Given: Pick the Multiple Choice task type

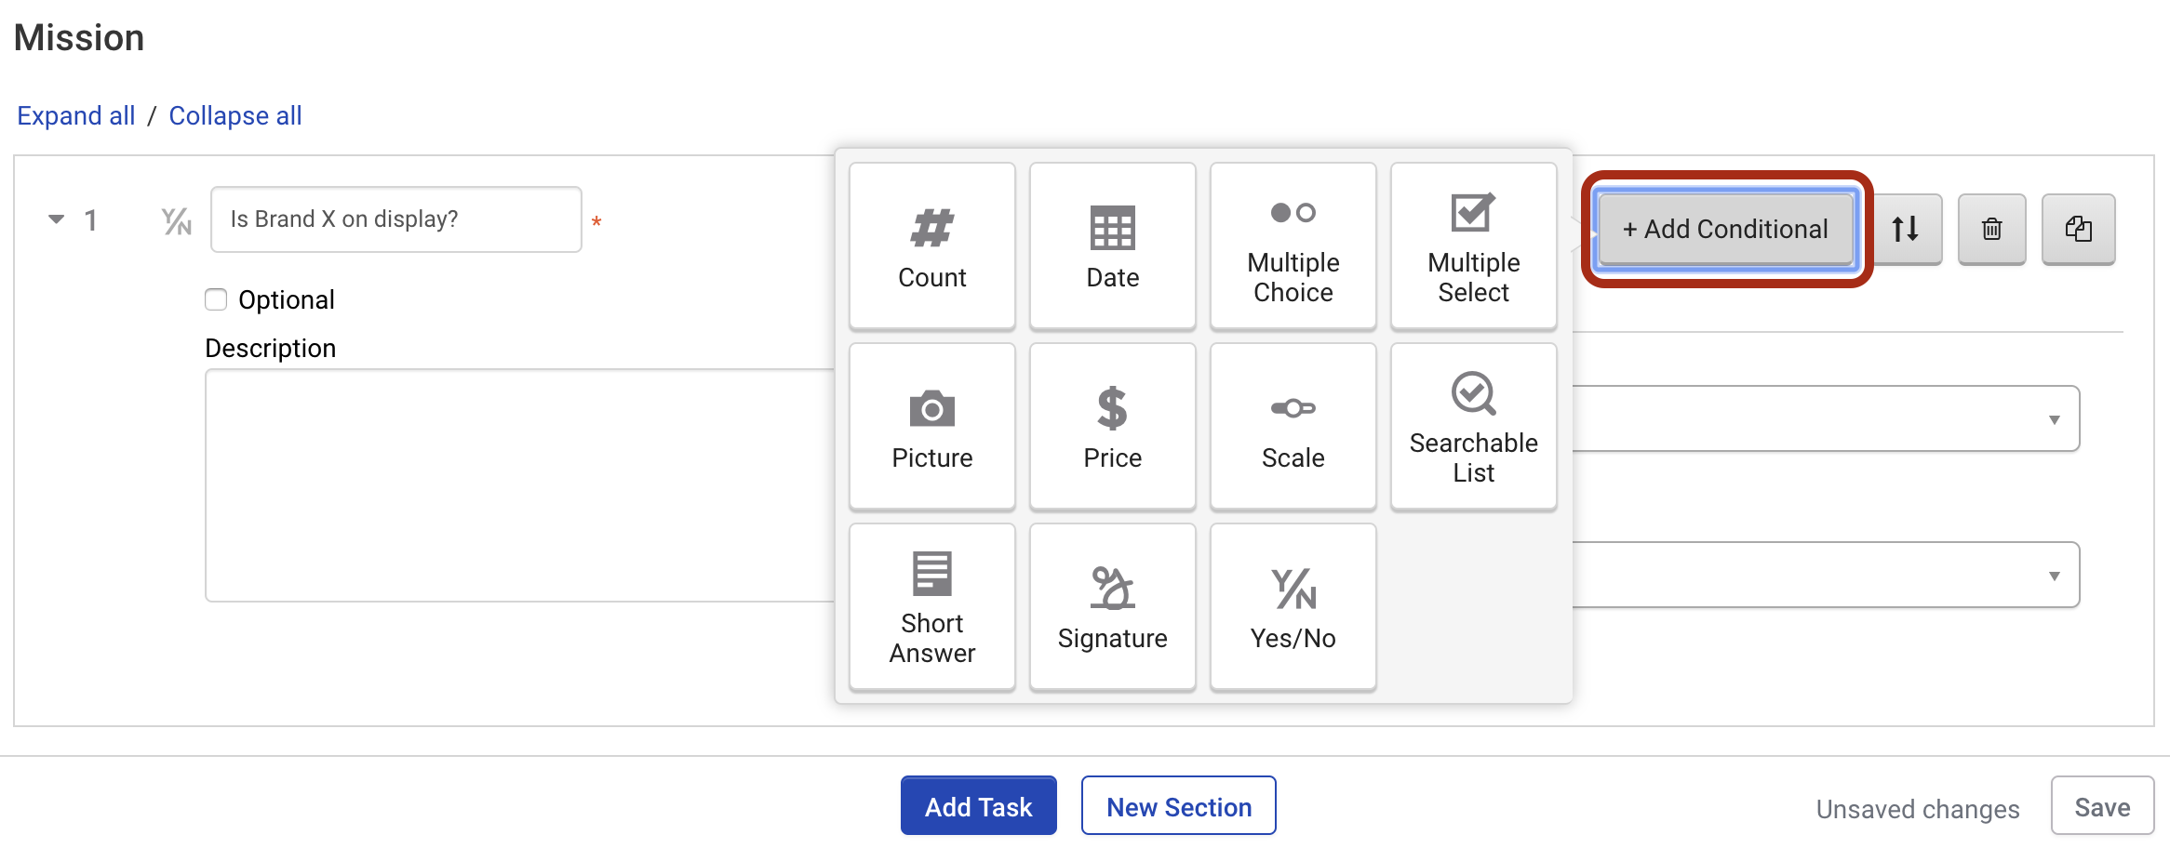Looking at the screenshot, I should pos(1293,245).
